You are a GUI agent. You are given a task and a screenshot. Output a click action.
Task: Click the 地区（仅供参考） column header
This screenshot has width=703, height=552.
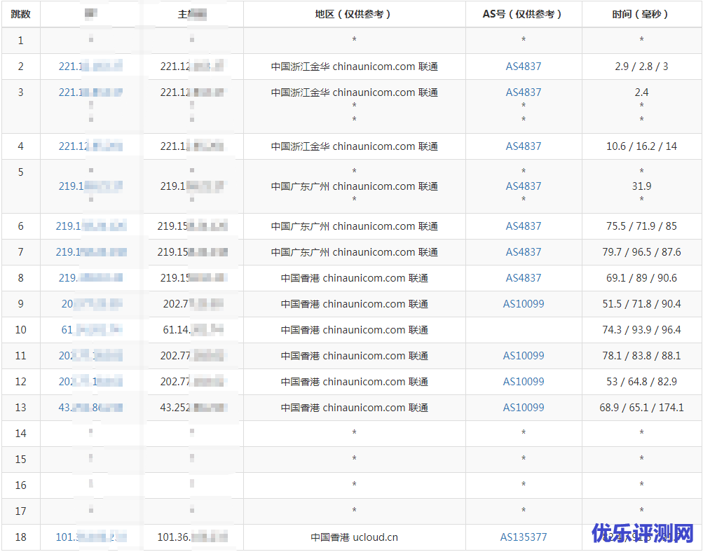[354, 14]
